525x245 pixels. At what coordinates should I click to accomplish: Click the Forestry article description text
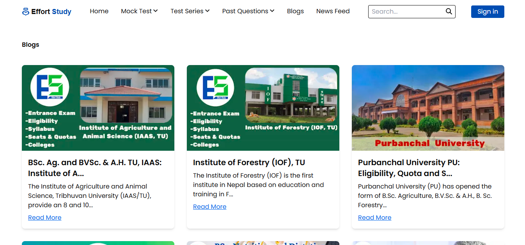click(x=258, y=185)
